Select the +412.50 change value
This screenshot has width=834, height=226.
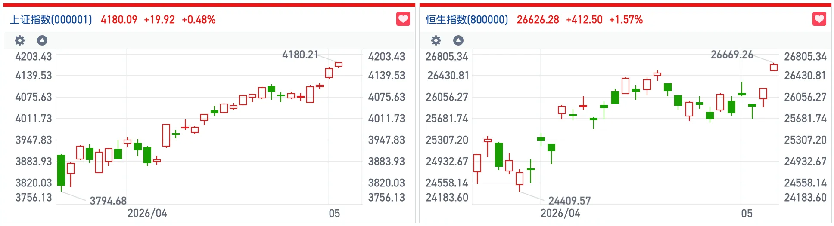(584, 20)
